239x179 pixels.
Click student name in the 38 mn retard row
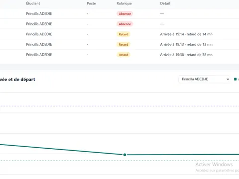point(39,55)
